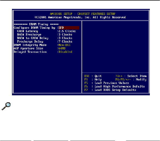Click the '3 Clocks' value for RAS# Precharge
The height and width of the screenshot is (141, 160).
pyautogui.click(x=65, y=34)
